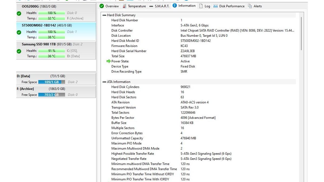Click the OOS2000G 100 % health bar

[x=52, y=13]
